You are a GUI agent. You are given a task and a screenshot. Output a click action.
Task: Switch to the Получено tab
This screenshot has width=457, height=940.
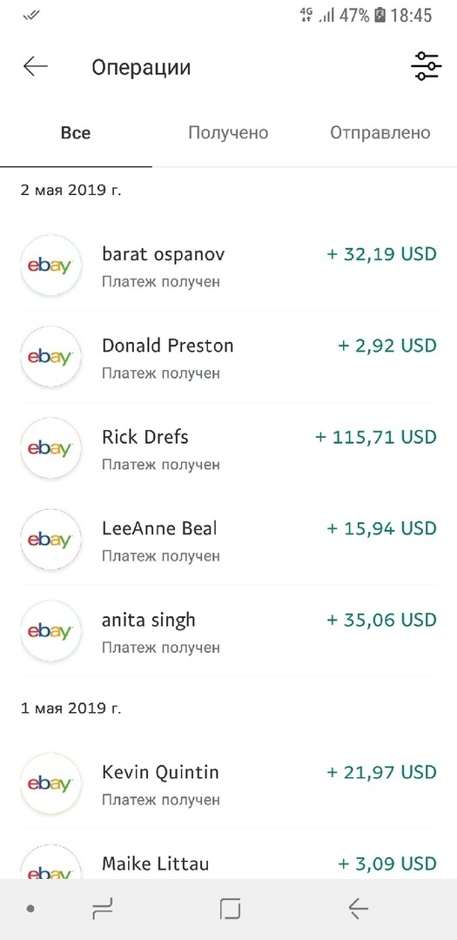(x=228, y=132)
